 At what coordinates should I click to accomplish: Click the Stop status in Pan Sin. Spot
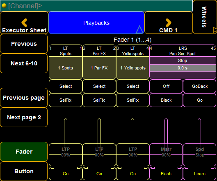(183, 60)
